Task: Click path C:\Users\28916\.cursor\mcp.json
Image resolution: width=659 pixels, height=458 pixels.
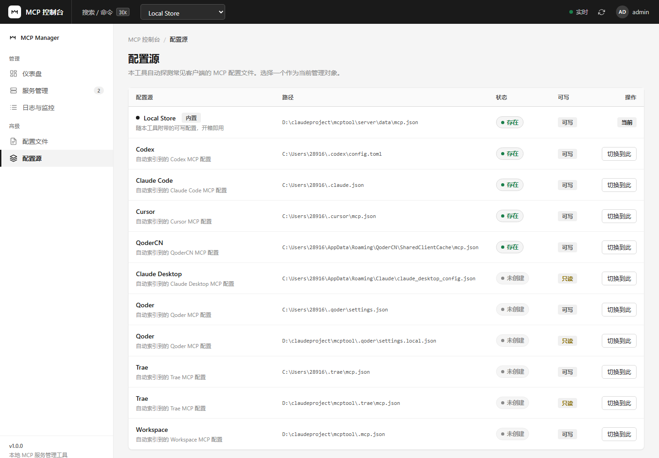Action: point(329,216)
